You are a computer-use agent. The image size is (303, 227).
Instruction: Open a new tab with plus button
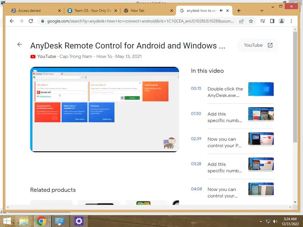239,11
